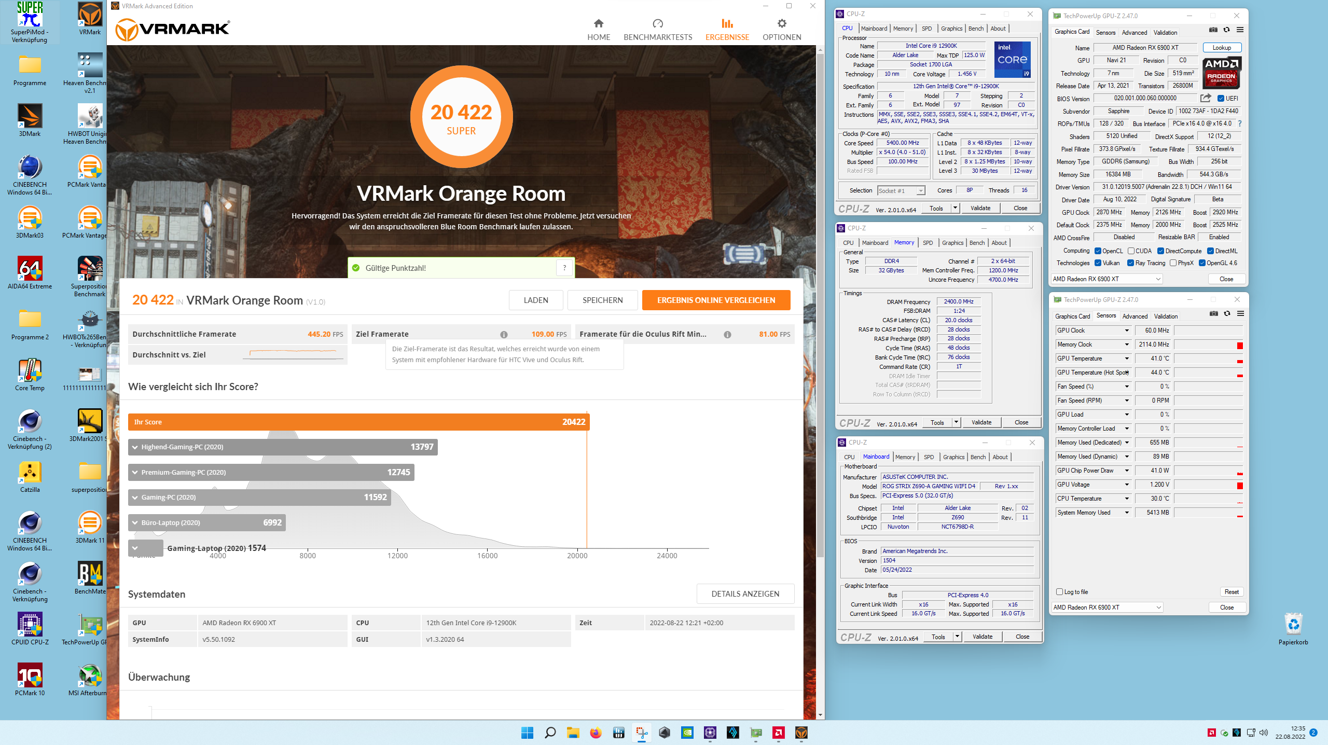
Task: Toggle the DirectCompute checkbox in GPU-Z
Action: pos(1160,251)
